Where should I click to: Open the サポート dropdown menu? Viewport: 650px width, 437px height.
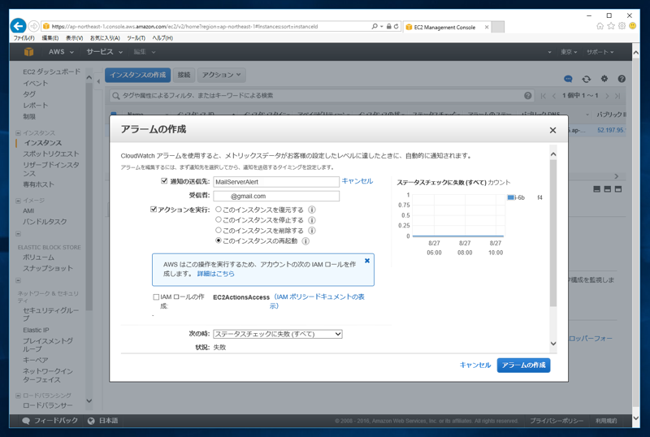pyautogui.click(x=600, y=52)
